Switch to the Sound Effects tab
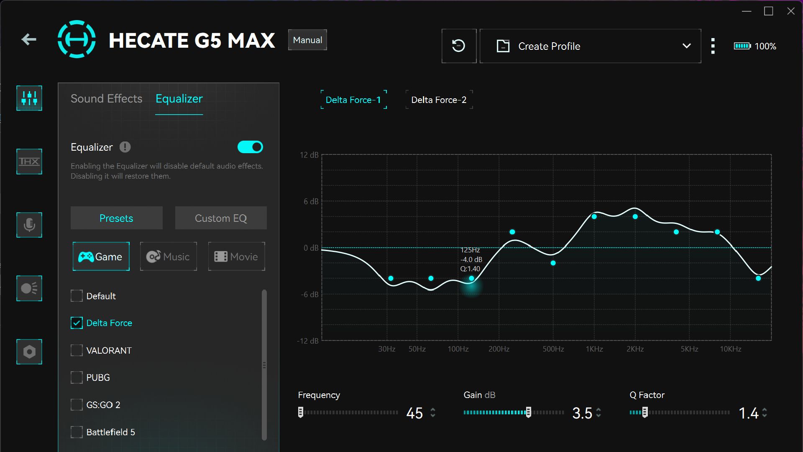The width and height of the screenshot is (803, 452). 106,99
